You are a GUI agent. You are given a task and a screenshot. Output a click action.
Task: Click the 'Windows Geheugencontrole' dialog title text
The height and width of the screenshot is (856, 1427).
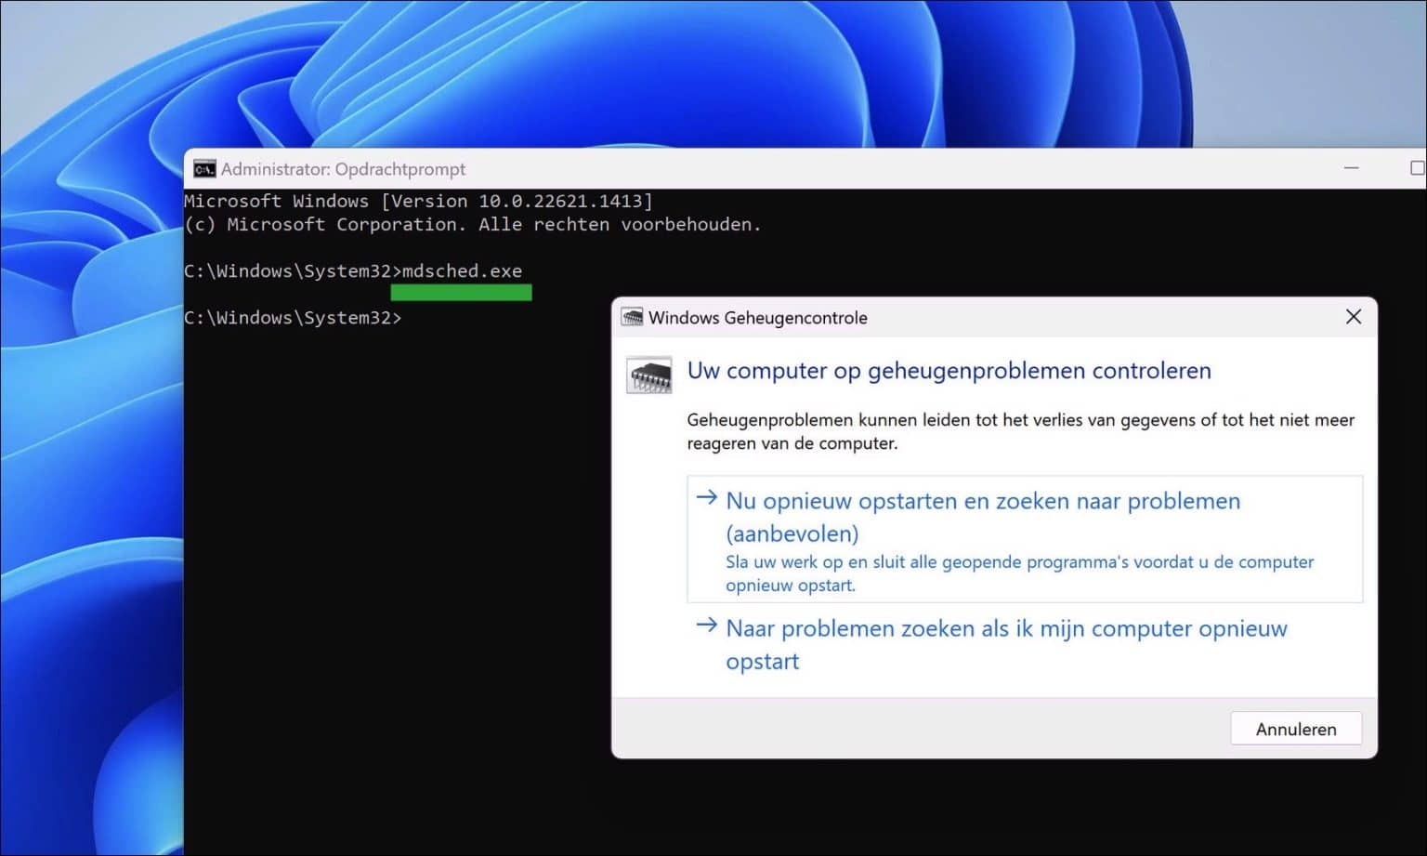click(x=758, y=317)
